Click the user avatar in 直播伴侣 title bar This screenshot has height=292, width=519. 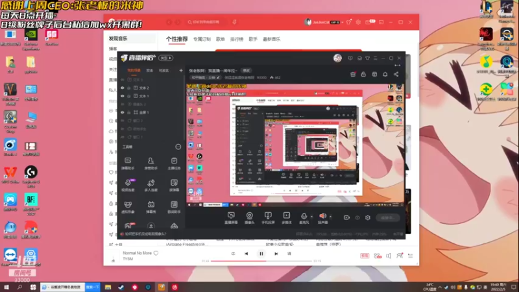click(x=337, y=58)
